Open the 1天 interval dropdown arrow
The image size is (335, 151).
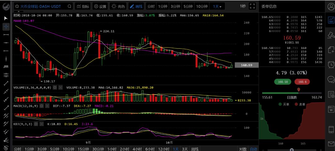[221, 7]
